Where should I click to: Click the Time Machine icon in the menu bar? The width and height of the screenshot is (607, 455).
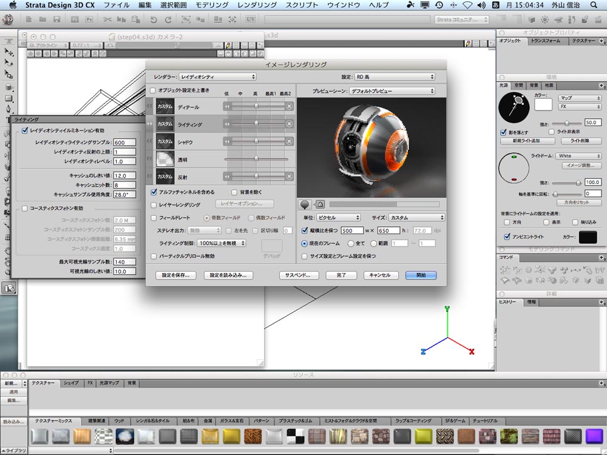(x=439, y=5)
